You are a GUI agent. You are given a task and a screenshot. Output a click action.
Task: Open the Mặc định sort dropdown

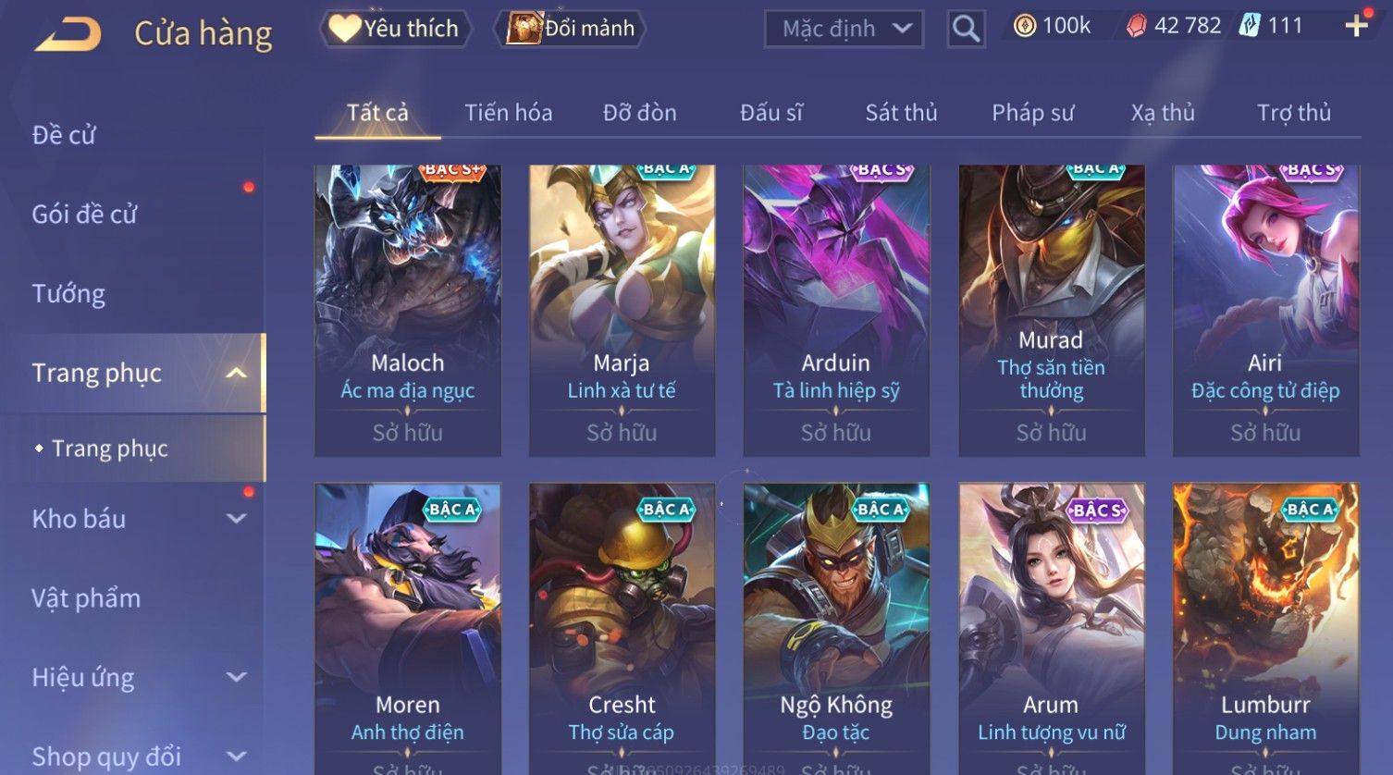pos(844,29)
